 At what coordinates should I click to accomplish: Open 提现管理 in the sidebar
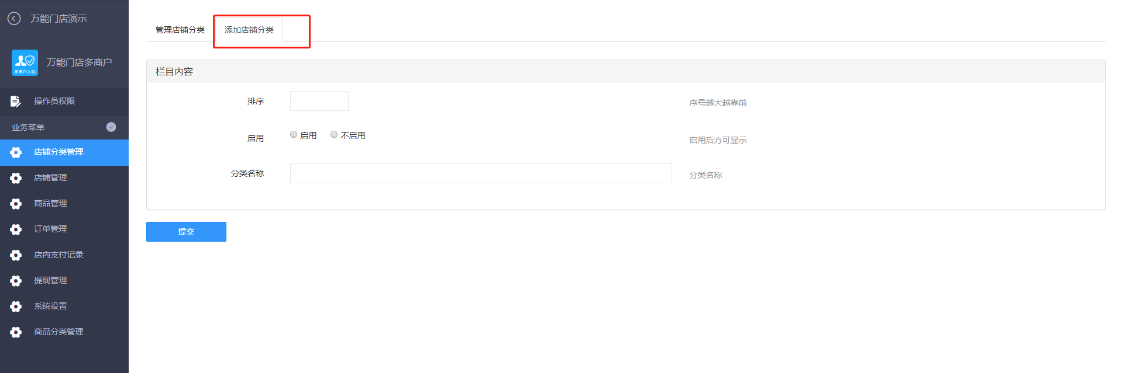[x=64, y=281]
